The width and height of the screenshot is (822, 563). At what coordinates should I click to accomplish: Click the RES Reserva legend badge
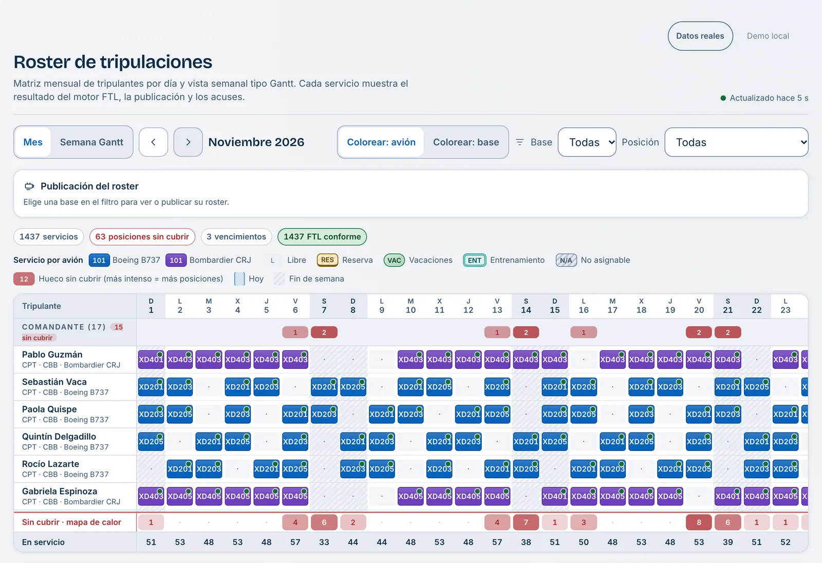327,260
